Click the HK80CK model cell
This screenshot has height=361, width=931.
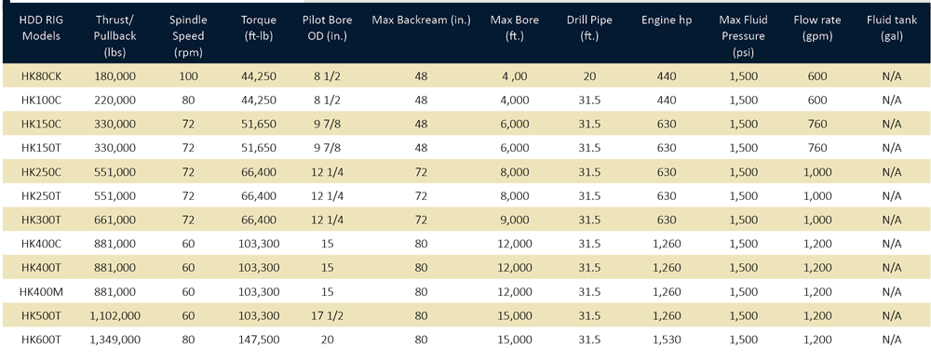click(x=41, y=76)
